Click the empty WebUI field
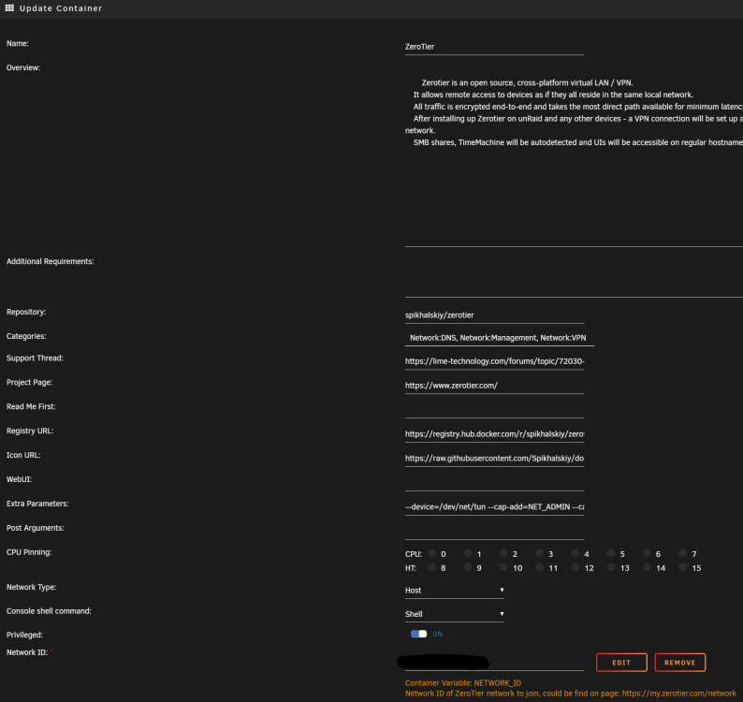The width and height of the screenshot is (743, 702). [x=494, y=483]
